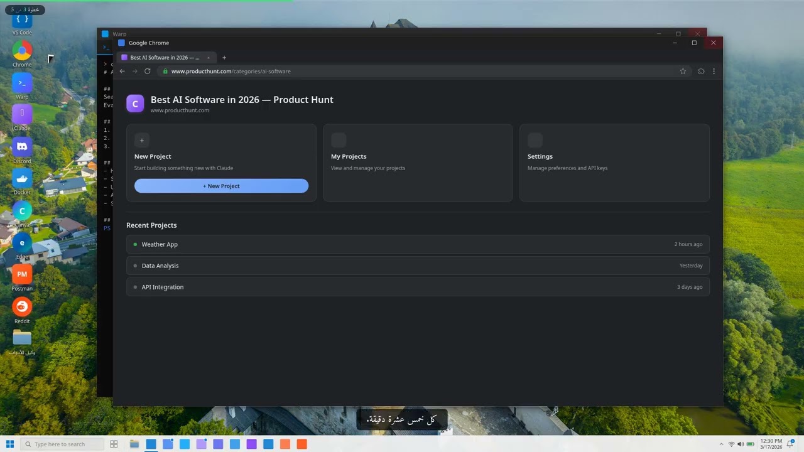804x452 pixels.
Task: Click the volume speaker tray icon
Action: tap(741, 444)
